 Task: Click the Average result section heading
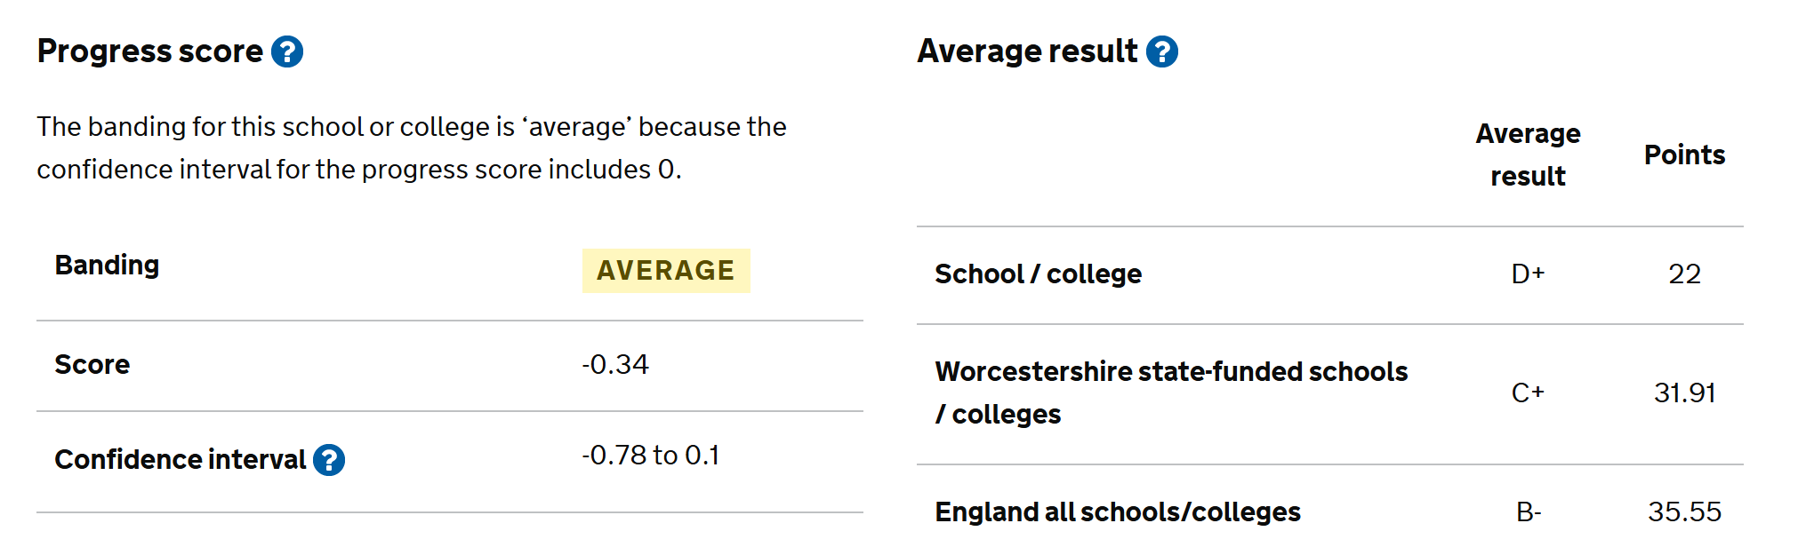(x=1027, y=52)
